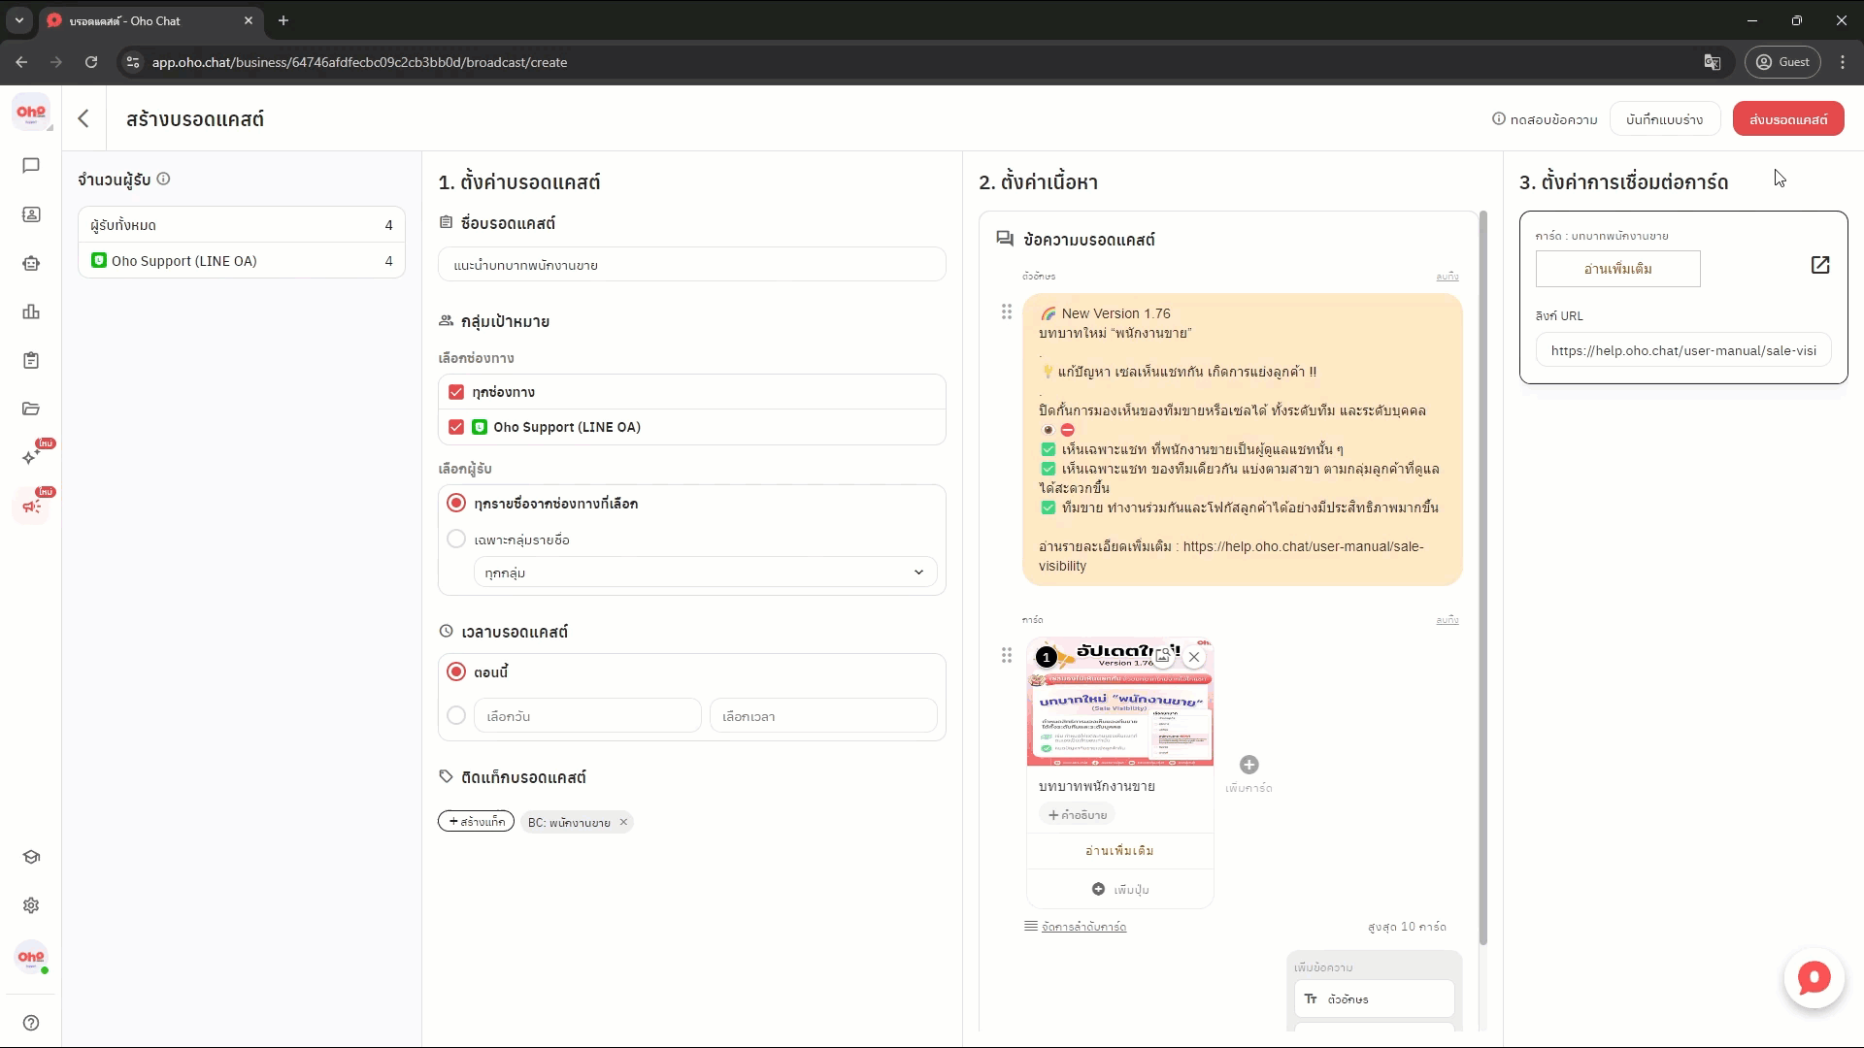This screenshot has height=1048, width=1864.
Task: Open browser tab list dropdown
Action: point(19,20)
